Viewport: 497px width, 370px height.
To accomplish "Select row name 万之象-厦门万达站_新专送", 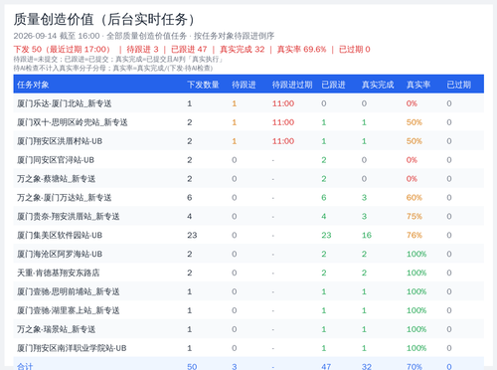I will [65, 198].
